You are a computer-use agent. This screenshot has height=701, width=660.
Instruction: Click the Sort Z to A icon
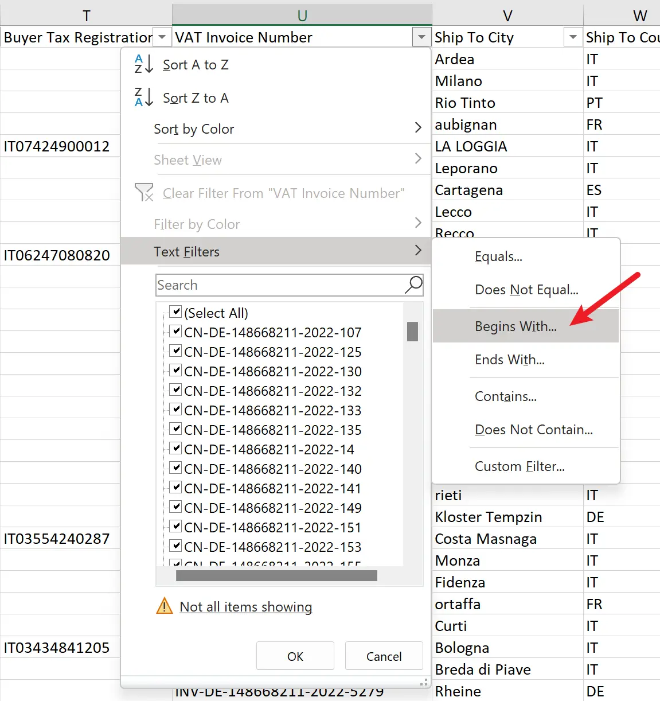pyautogui.click(x=143, y=98)
